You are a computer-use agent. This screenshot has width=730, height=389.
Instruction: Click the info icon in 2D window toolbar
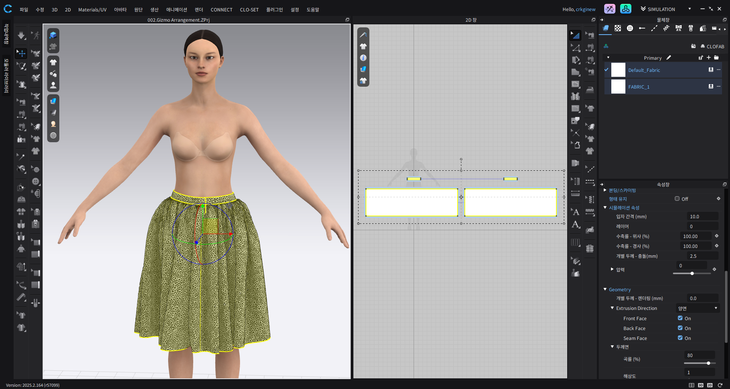(x=363, y=58)
